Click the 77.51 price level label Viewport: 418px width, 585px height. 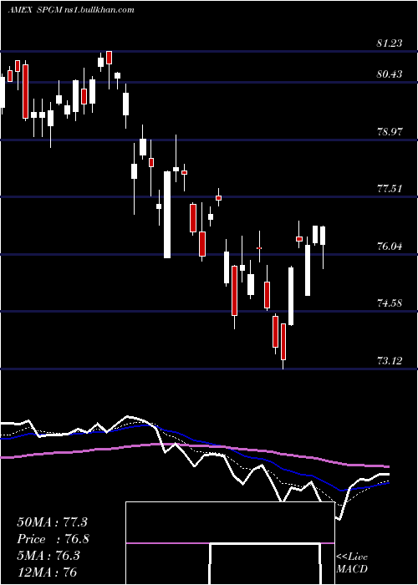(390, 188)
